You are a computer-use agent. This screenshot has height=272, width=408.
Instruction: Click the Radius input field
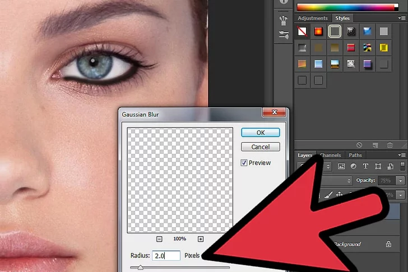[165, 256]
